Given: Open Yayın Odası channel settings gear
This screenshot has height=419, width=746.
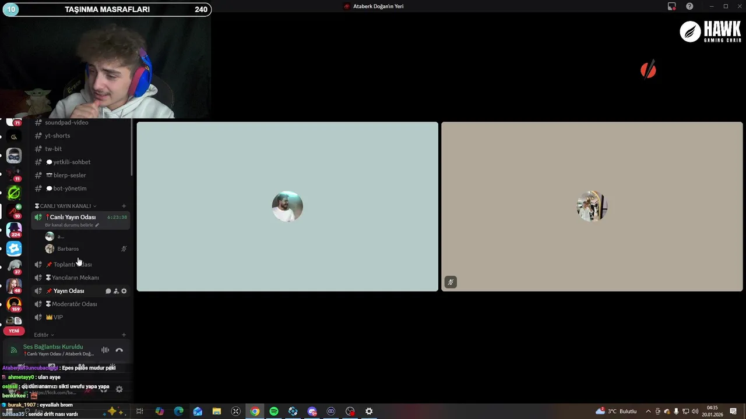Looking at the screenshot, I should point(124,291).
